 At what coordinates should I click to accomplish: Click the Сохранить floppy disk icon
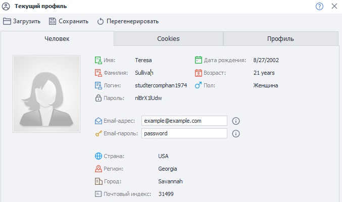[x=53, y=21]
